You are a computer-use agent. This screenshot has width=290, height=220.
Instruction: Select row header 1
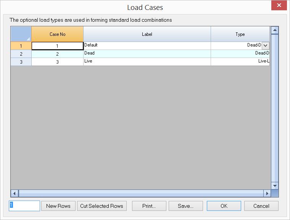[x=21, y=46]
